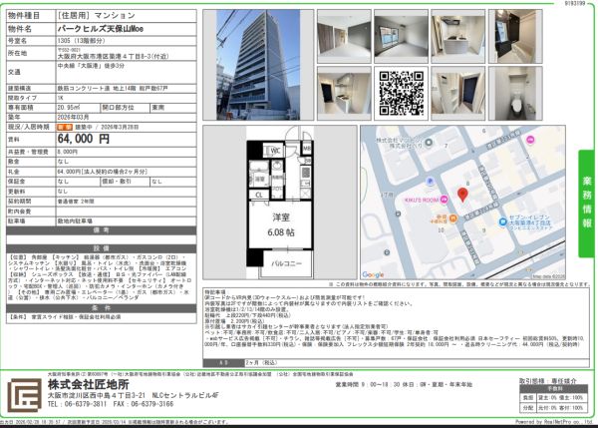Click the access text 中央線「大阪港」徒歩3分
This screenshot has width=598, height=428.
pos(91,66)
